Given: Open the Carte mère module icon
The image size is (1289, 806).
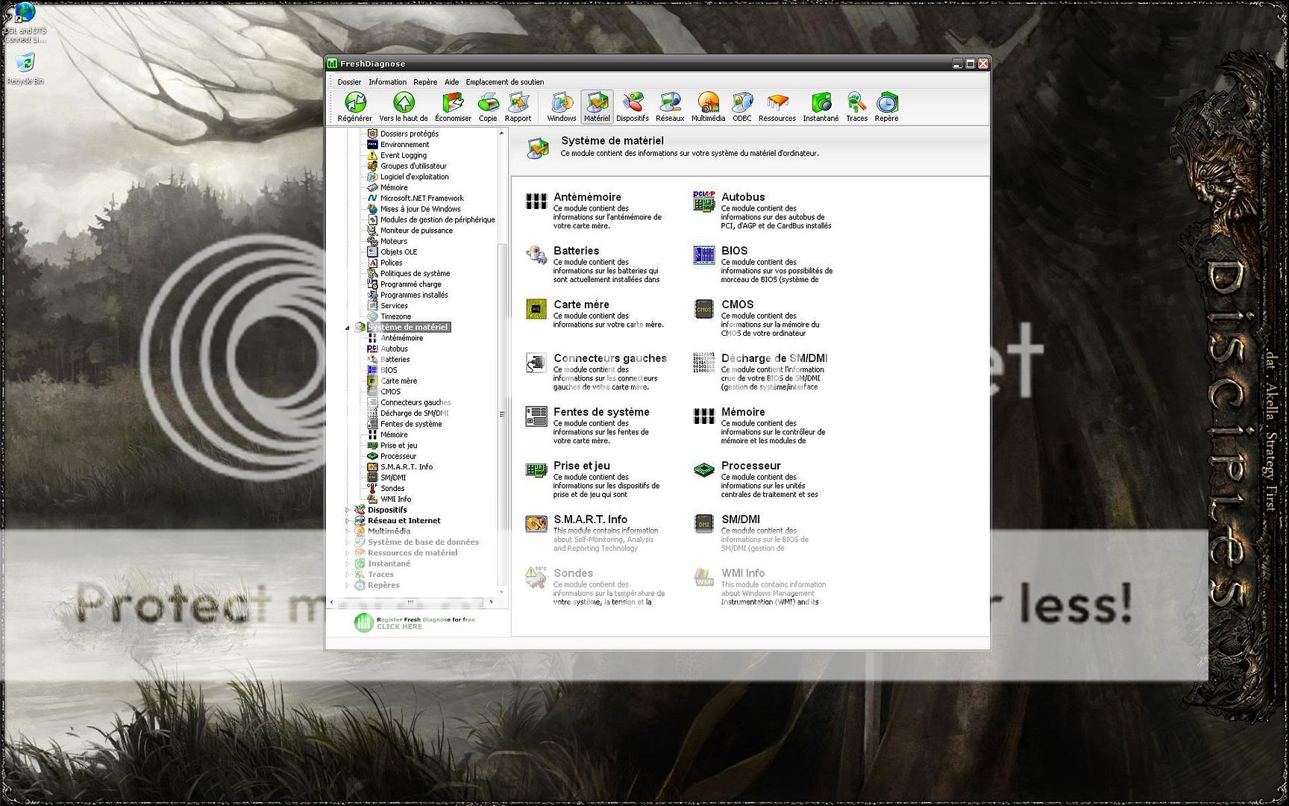Looking at the screenshot, I should click(536, 309).
